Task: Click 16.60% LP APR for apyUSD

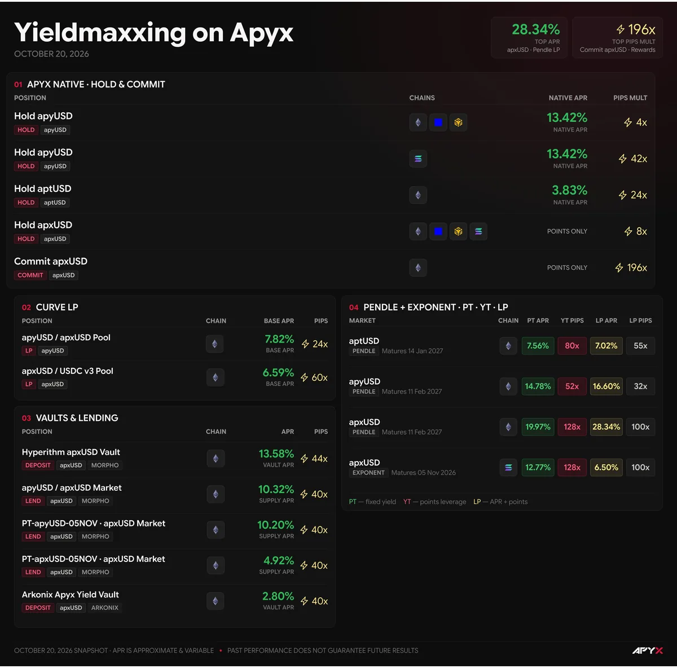Action: (606, 386)
